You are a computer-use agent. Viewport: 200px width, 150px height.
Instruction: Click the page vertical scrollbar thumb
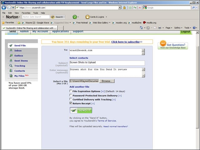coord(197,87)
